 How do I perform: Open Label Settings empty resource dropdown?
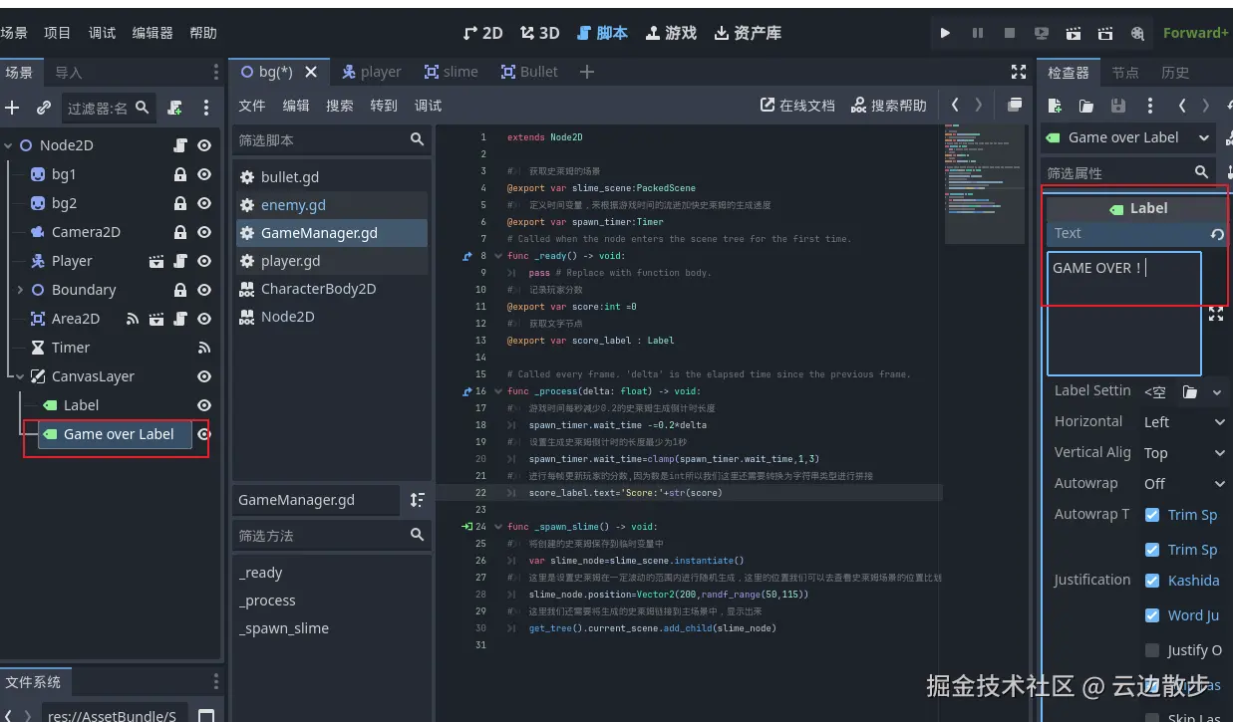(1218, 392)
